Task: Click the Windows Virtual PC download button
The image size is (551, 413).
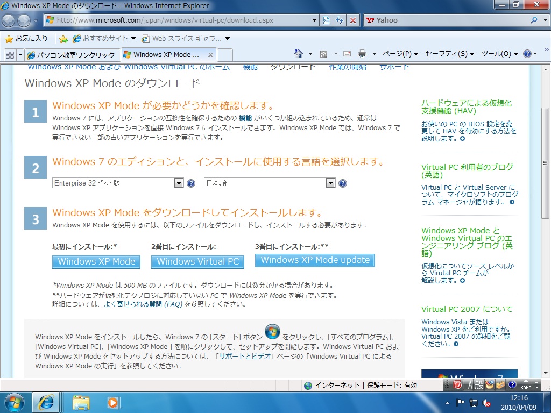Action: coord(197,261)
